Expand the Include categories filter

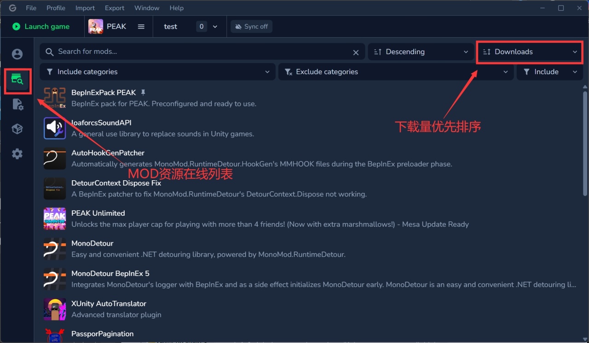click(x=158, y=72)
